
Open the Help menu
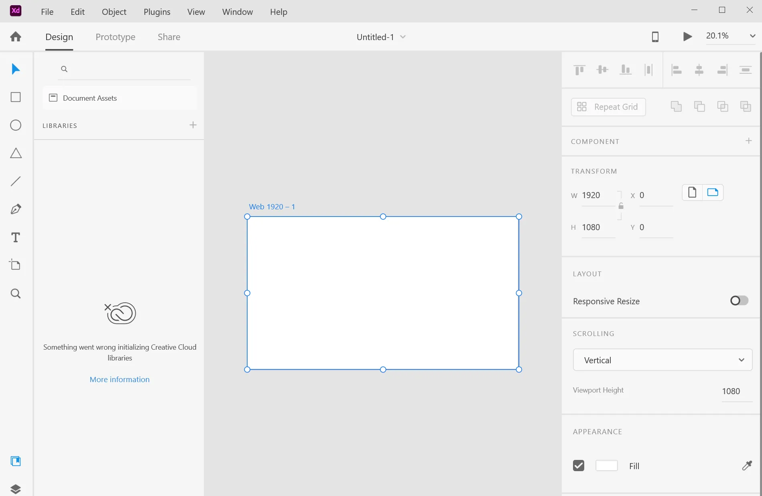point(278,12)
